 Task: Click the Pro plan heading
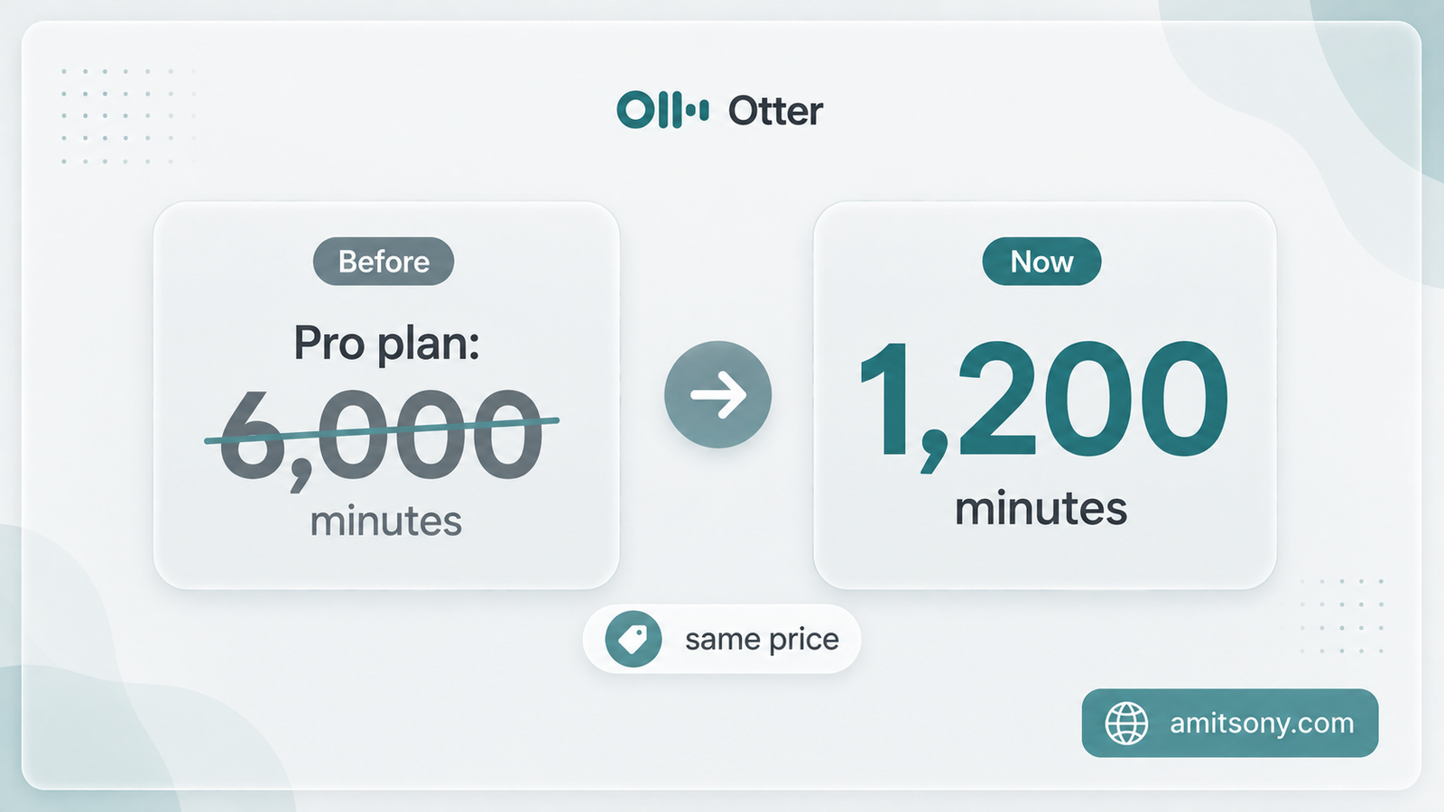point(386,344)
